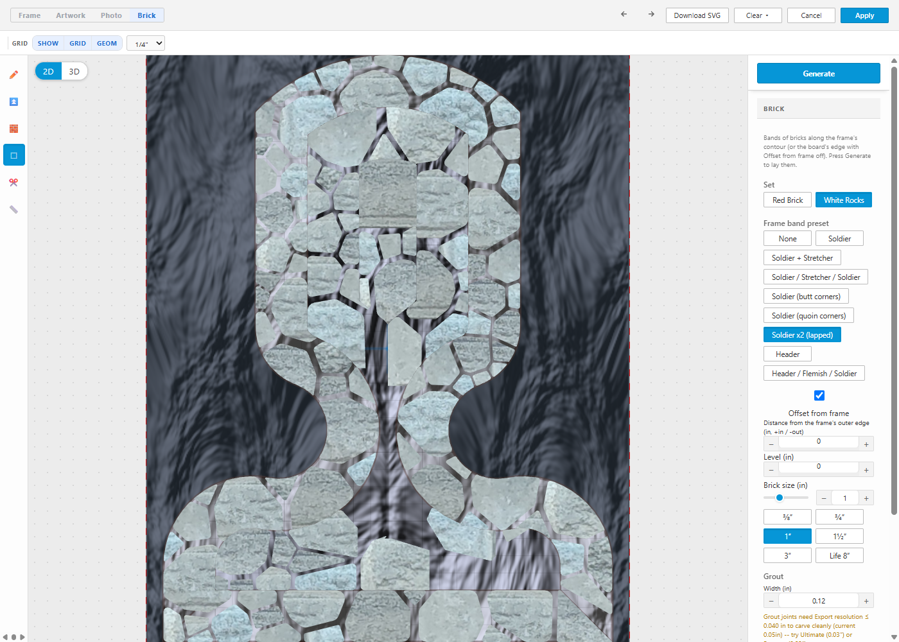Open the 1/4" grid size dropdown
The image size is (899, 642).
coord(146,43)
